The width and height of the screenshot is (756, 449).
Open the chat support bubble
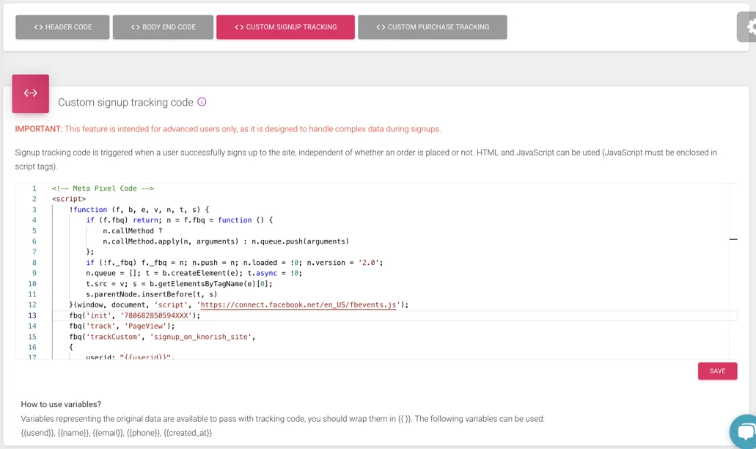click(744, 431)
